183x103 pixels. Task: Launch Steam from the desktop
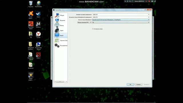coord(38,14)
